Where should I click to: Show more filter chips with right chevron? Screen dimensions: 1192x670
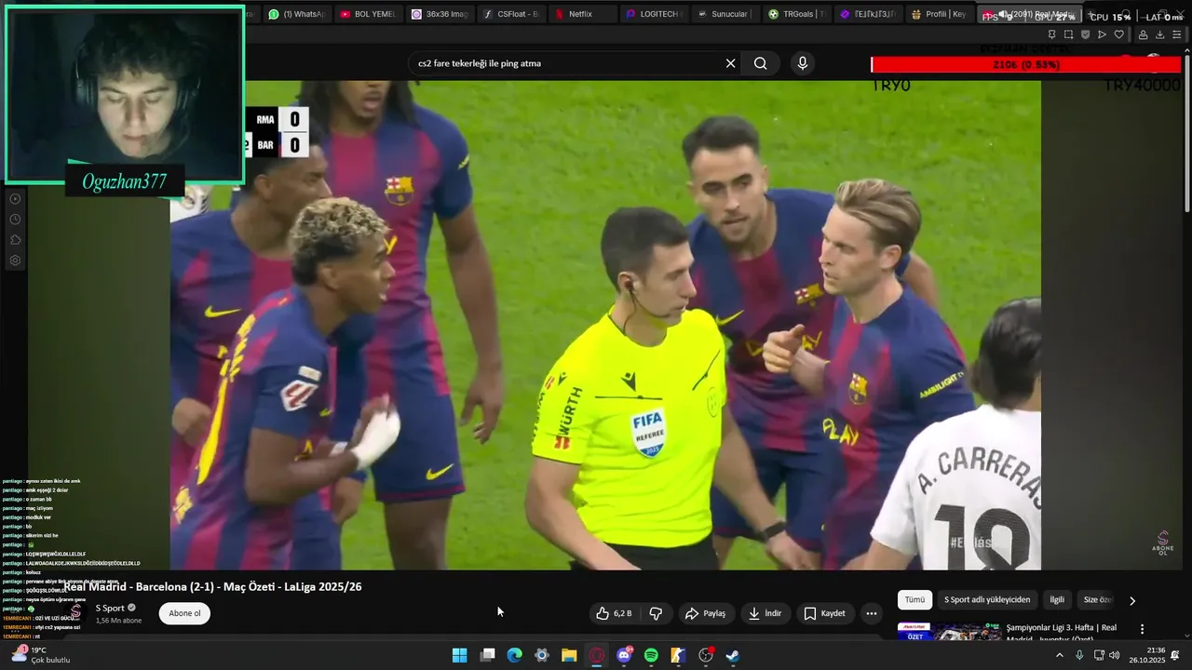tap(1132, 601)
